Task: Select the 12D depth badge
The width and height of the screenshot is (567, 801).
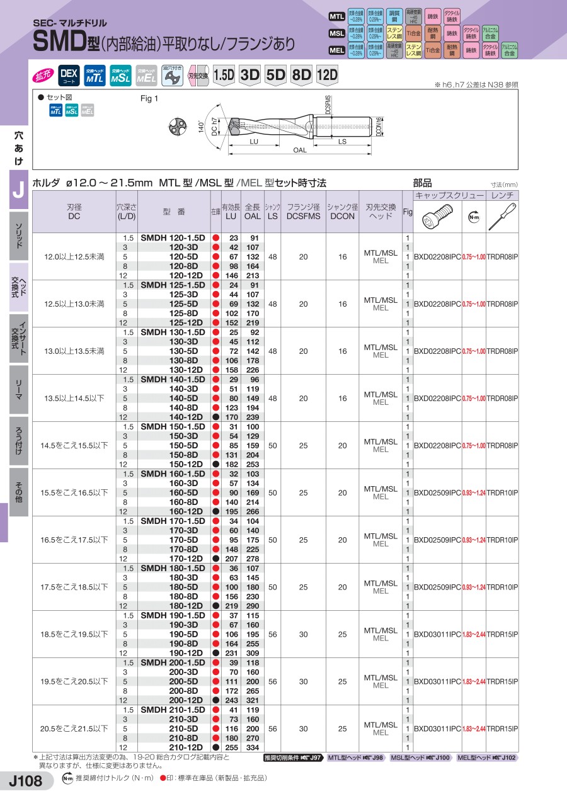Action: pyautogui.click(x=328, y=76)
